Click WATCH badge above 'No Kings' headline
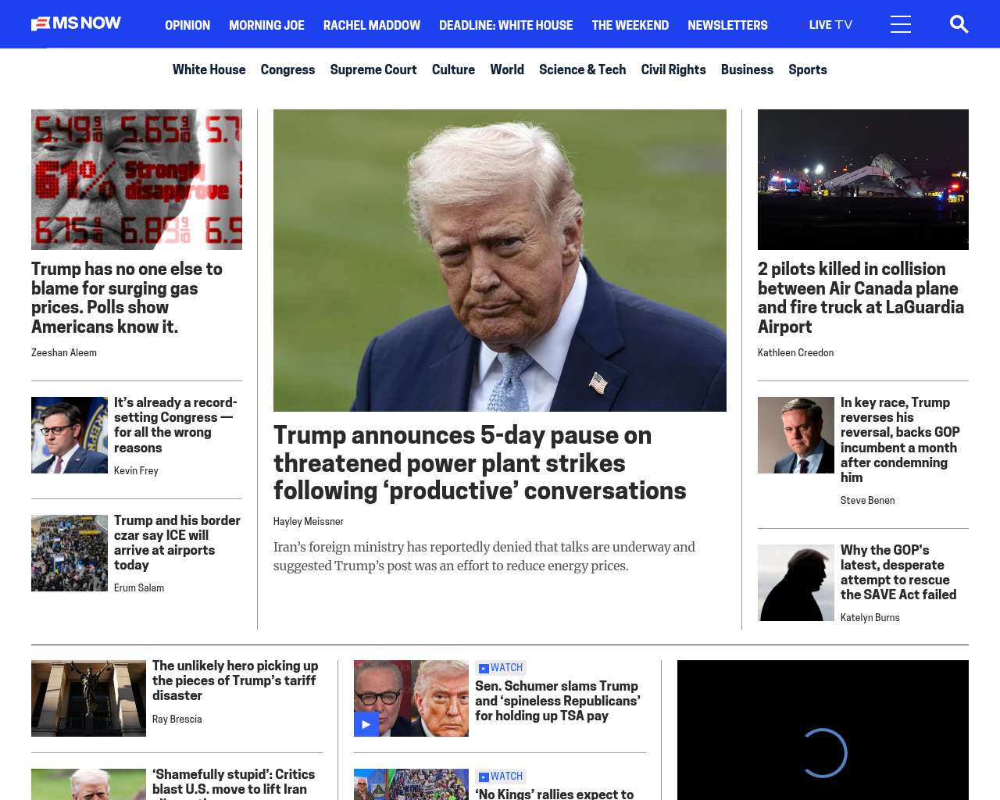The image size is (1000, 800). (x=501, y=777)
